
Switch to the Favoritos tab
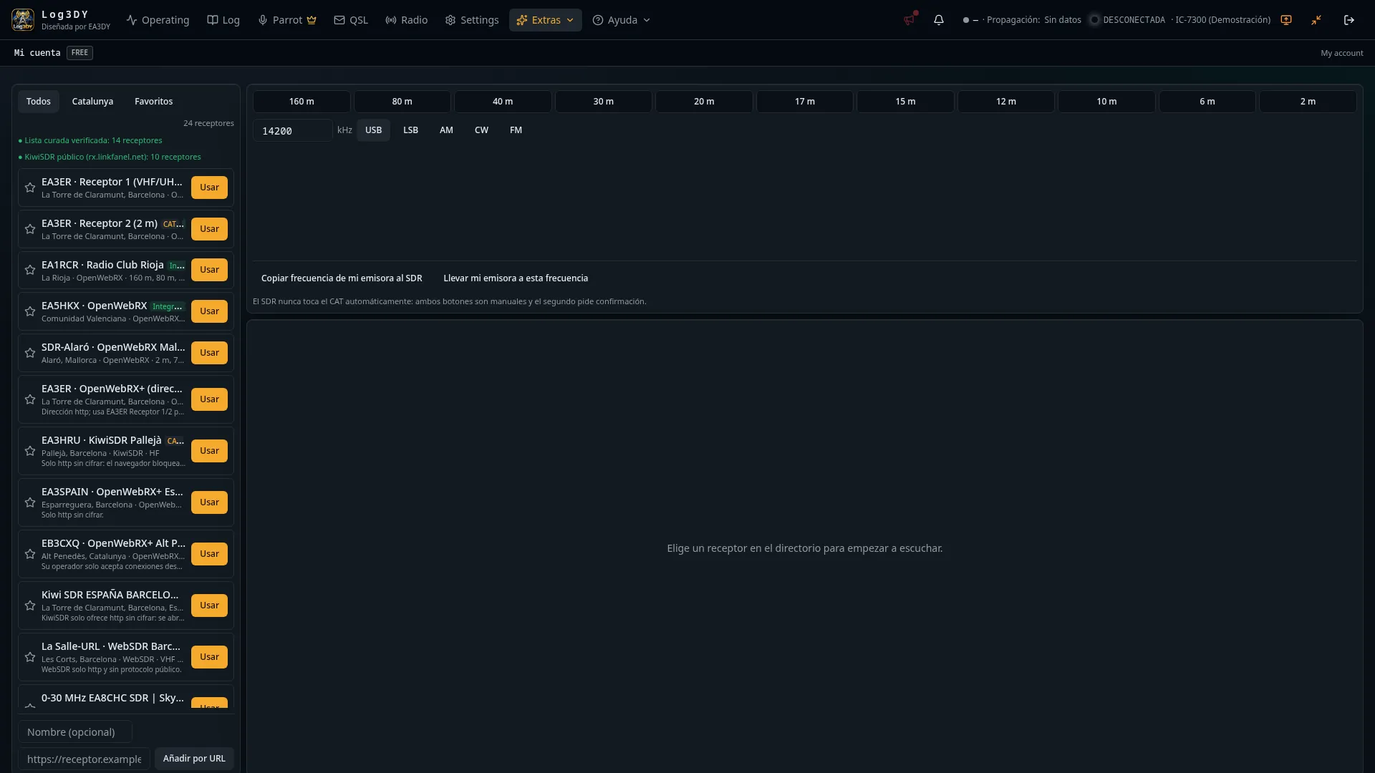(x=154, y=102)
